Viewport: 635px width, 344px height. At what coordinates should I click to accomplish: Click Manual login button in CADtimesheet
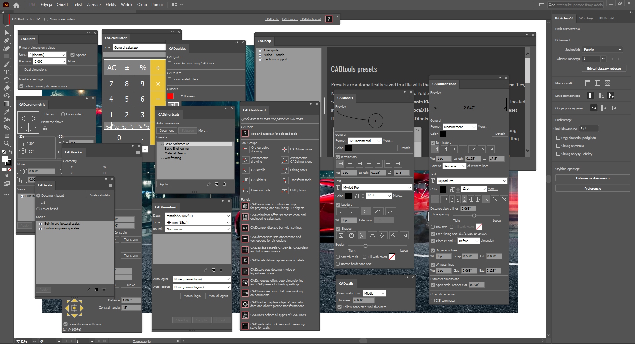(x=192, y=296)
